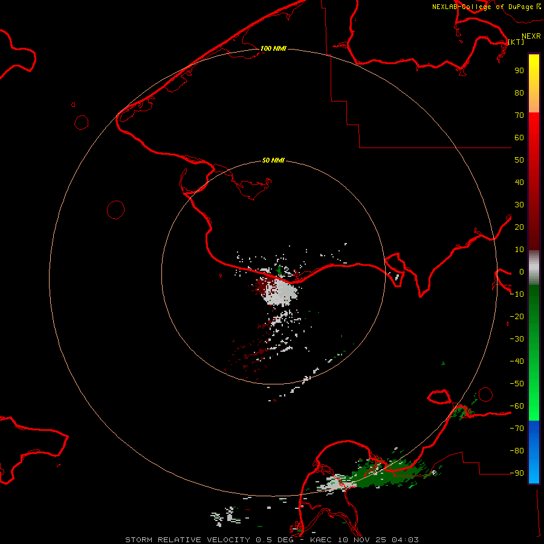Click the -30 value on the velocity scale
544x544 pixels.
[x=517, y=339]
